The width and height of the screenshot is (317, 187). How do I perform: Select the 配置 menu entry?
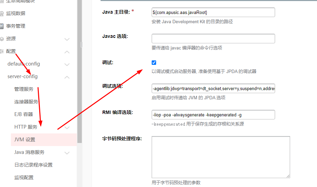coord(11,51)
